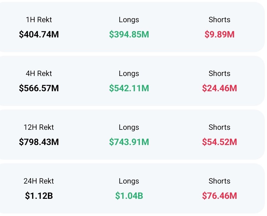Select the 4H Rekt label
267x216 pixels.
pyautogui.click(x=39, y=73)
